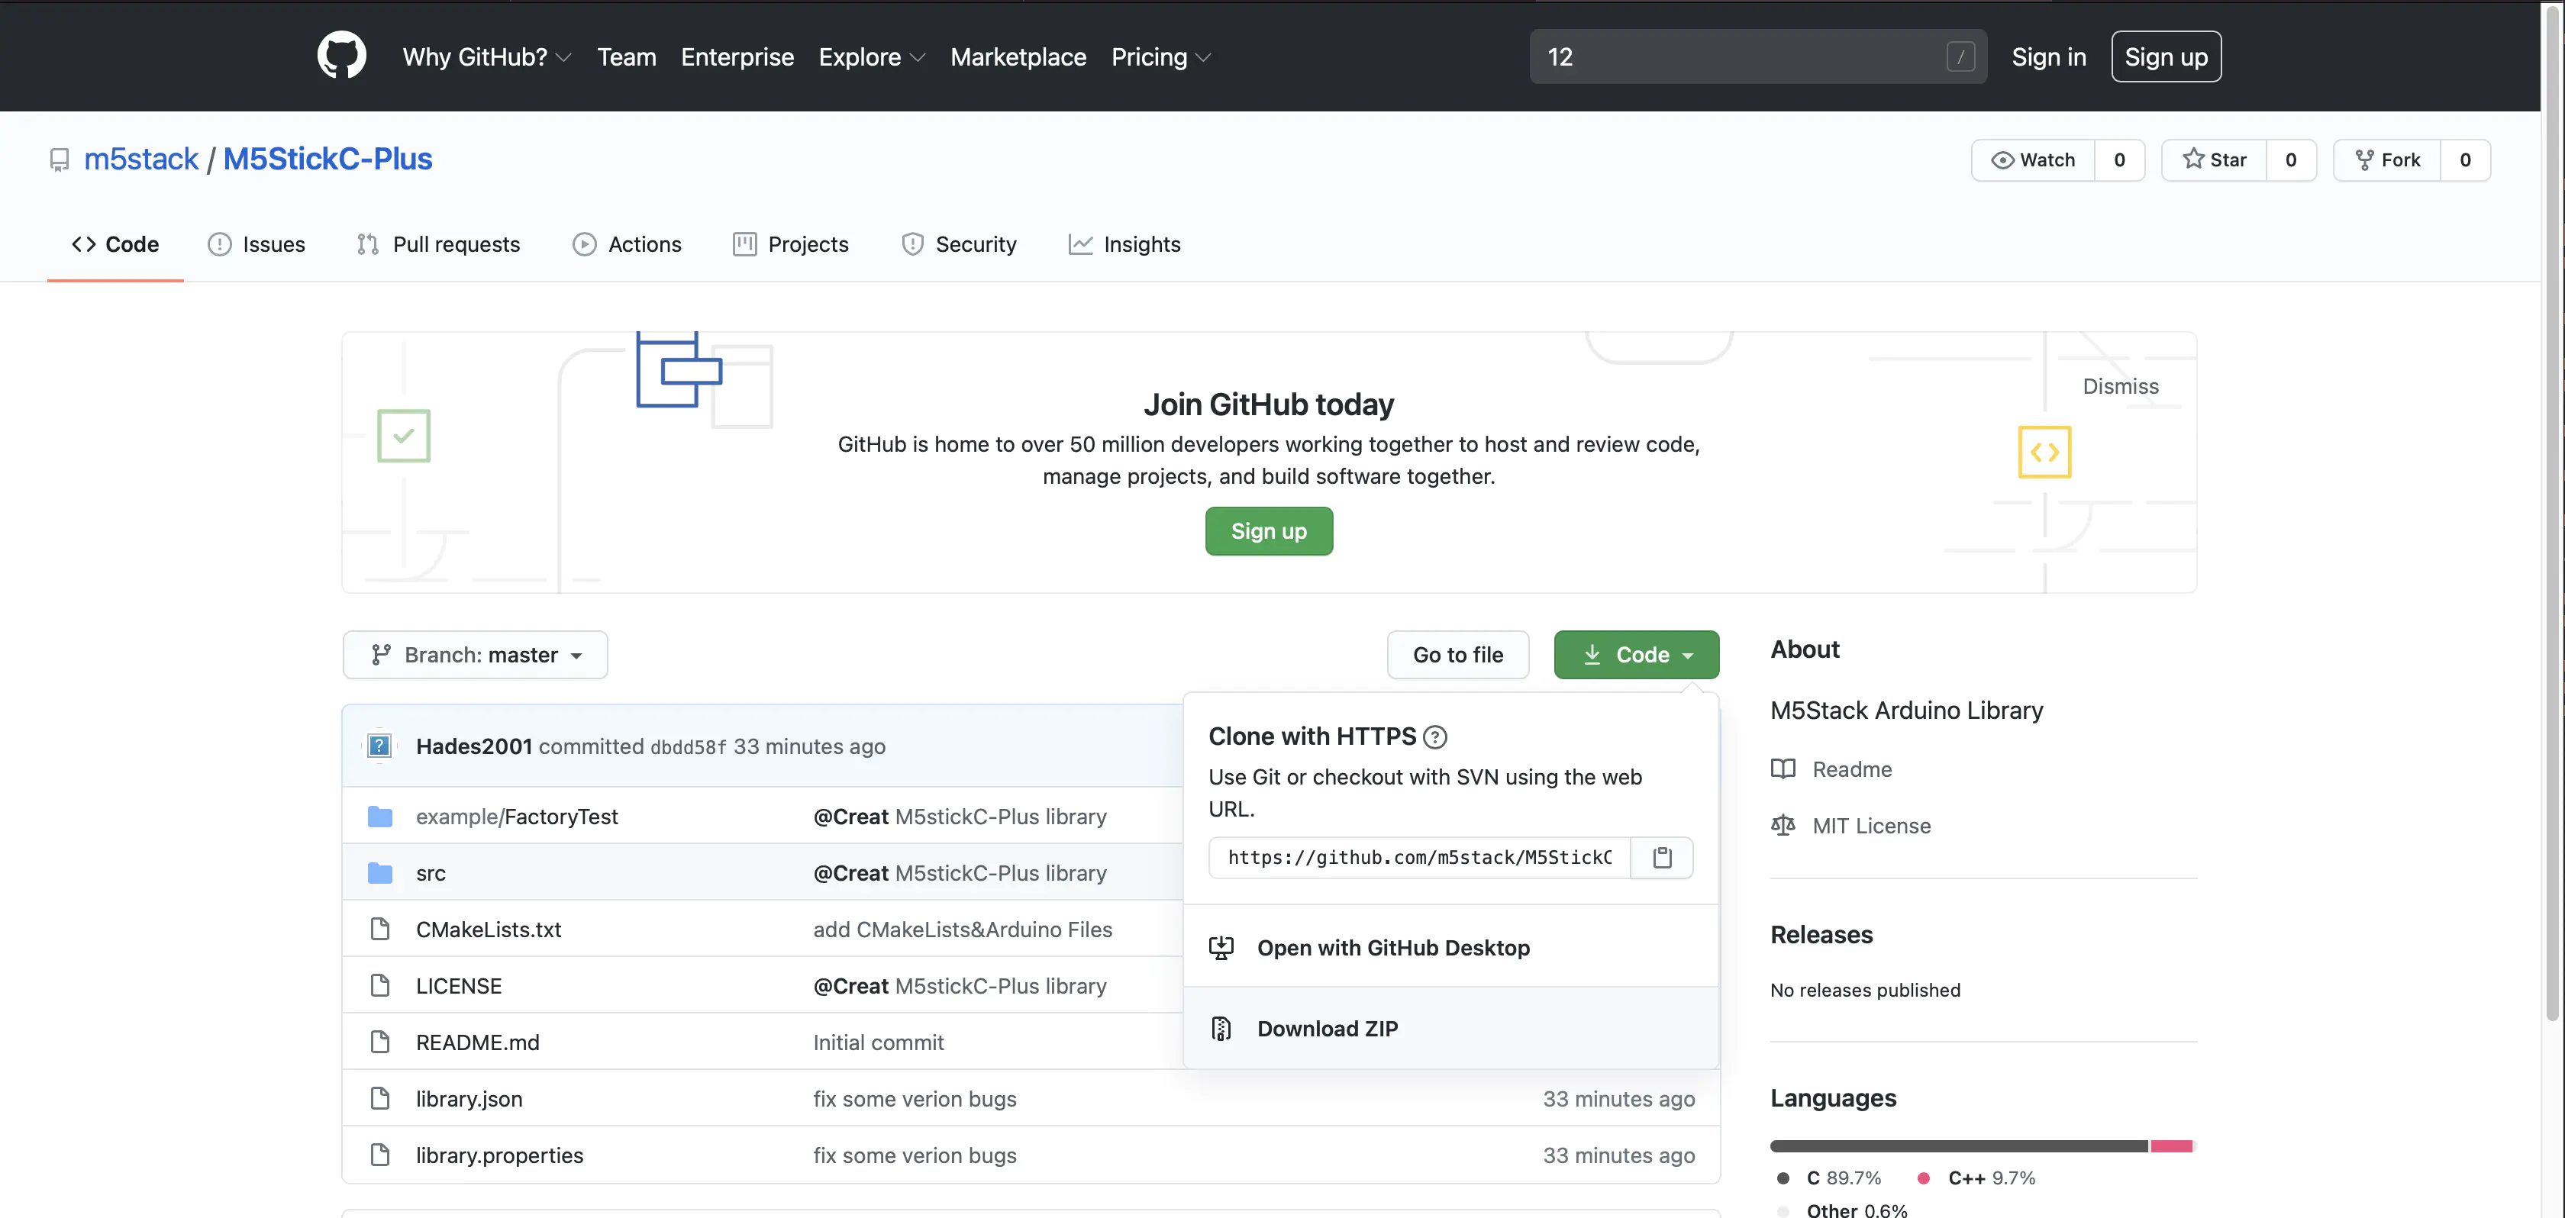Click the Sign in link
This screenshot has height=1218, width=2565.
click(2048, 56)
